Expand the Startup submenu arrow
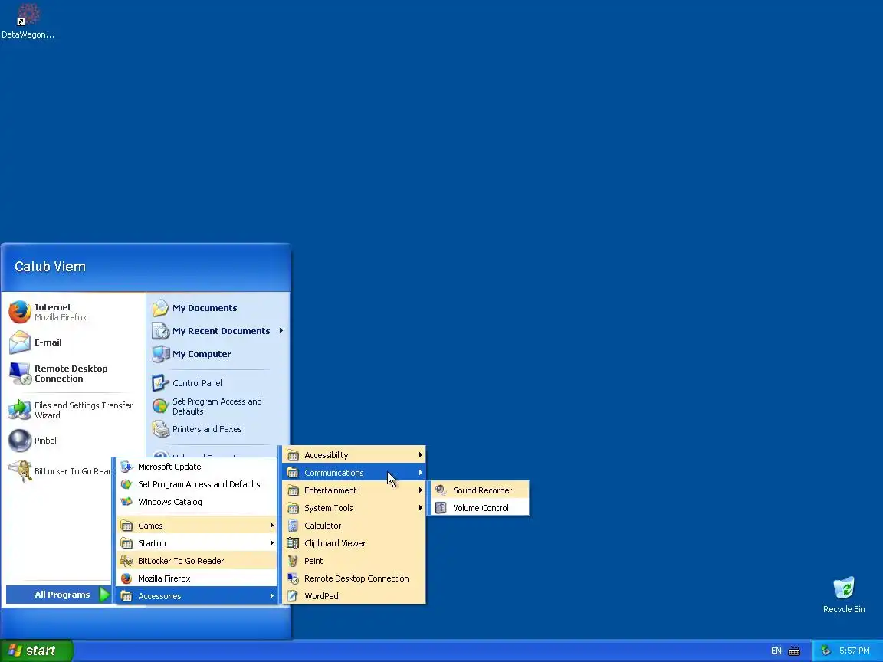 click(271, 543)
